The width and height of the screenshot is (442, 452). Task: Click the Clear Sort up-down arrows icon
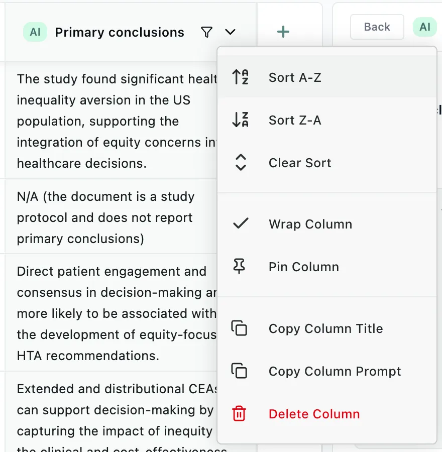coord(241,163)
